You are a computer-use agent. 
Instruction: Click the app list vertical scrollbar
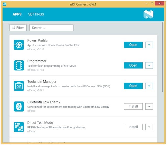point(162,57)
